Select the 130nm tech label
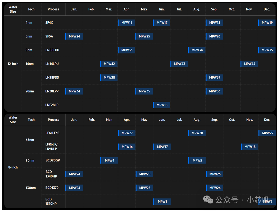Screen dimensions: 278x211 coord(31,188)
